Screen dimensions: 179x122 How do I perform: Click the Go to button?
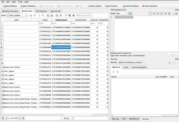pyautogui.click(x=66, y=118)
